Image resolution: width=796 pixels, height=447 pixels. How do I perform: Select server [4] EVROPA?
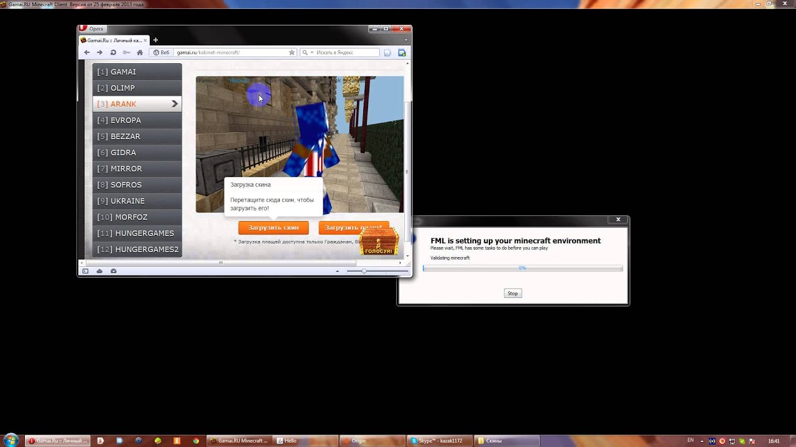click(x=137, y=120)
